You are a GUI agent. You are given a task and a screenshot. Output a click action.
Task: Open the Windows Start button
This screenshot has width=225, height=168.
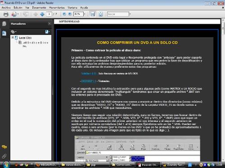point(6,165)
